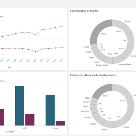The width and height of the screenshot is (136, 136).
Task: Click the 'China' label on commercial vehicle donut
Action: (x=126, y=127)
